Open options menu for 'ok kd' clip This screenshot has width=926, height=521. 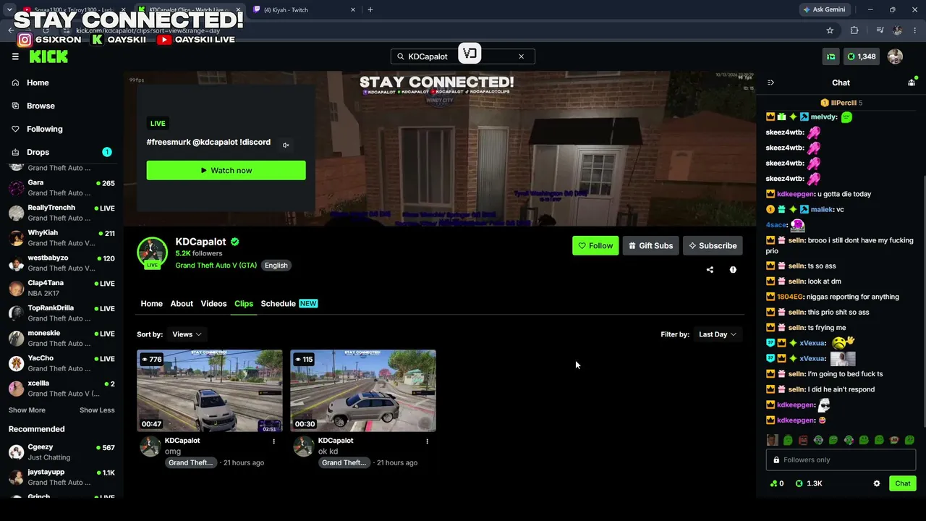(427, 441)
